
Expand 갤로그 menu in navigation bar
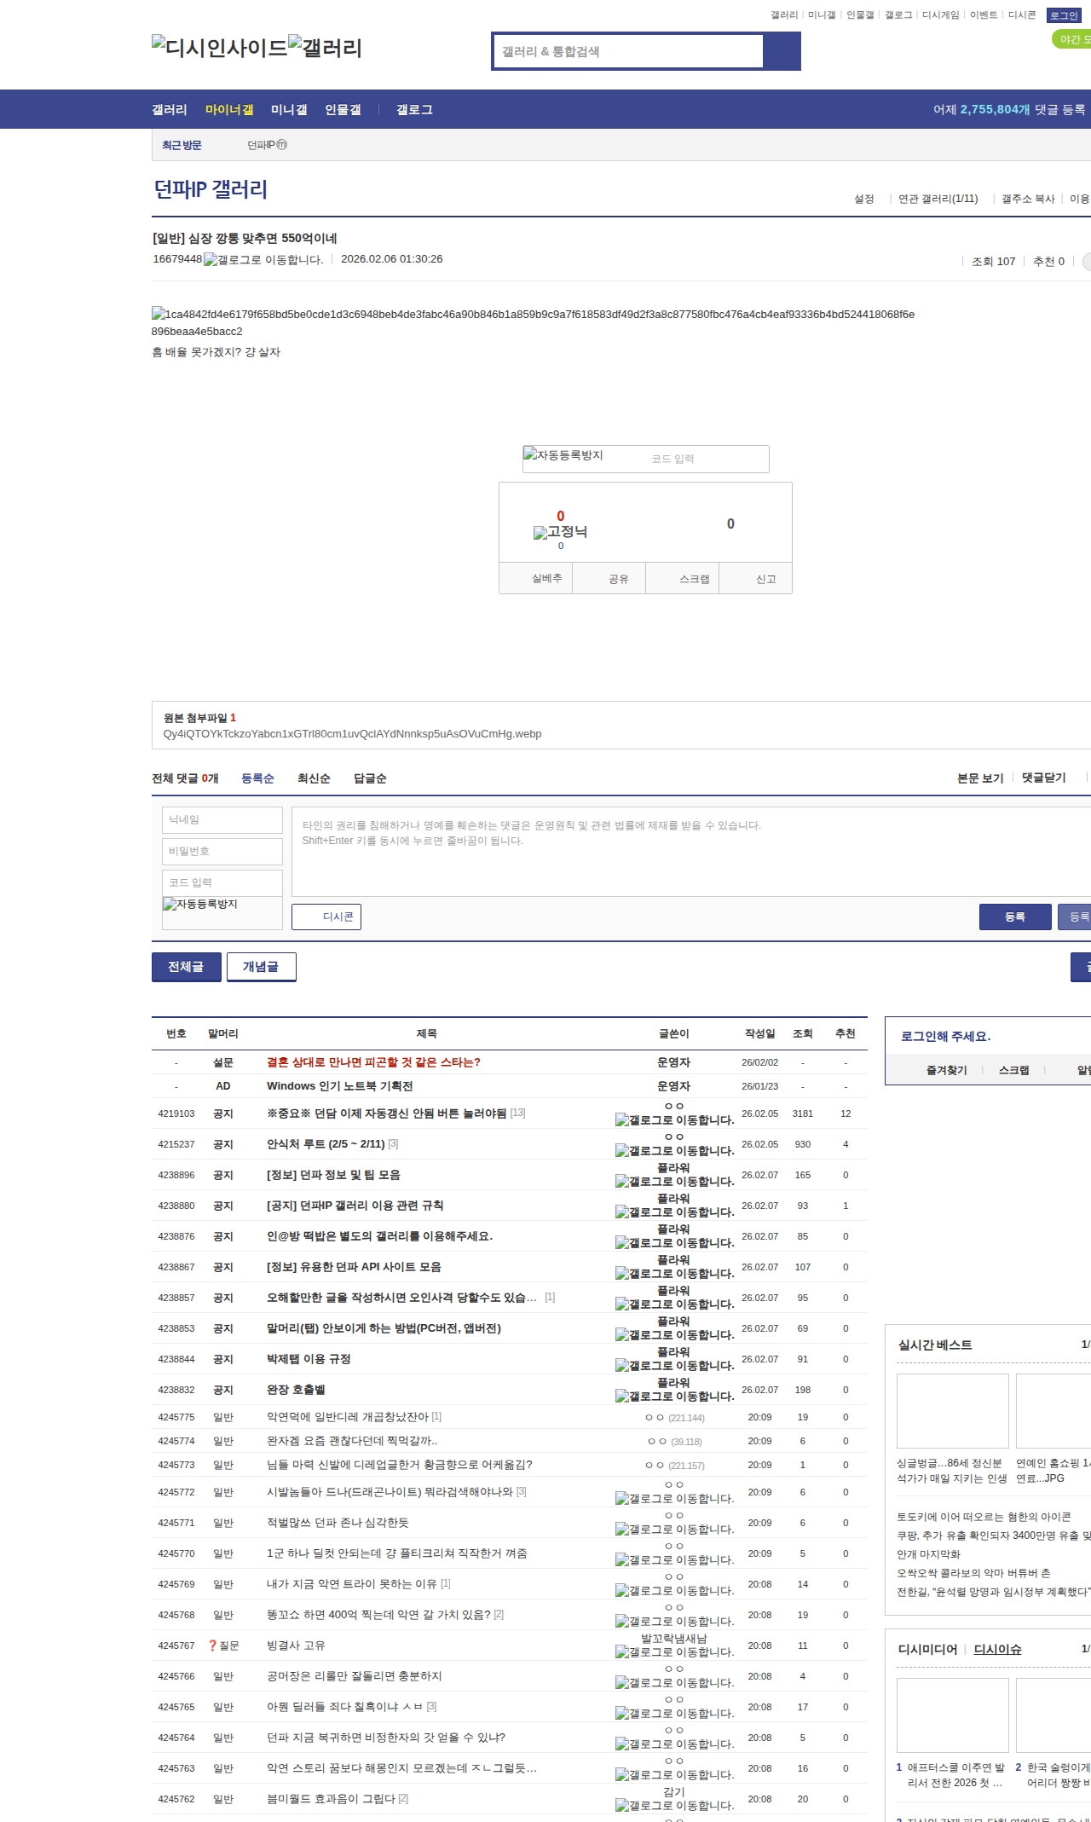coord(414,110)
